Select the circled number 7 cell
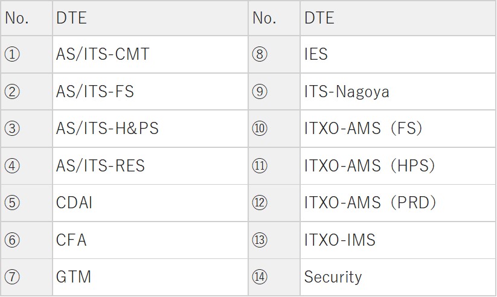This screenshot has height=297, width=497. point(12,277)
